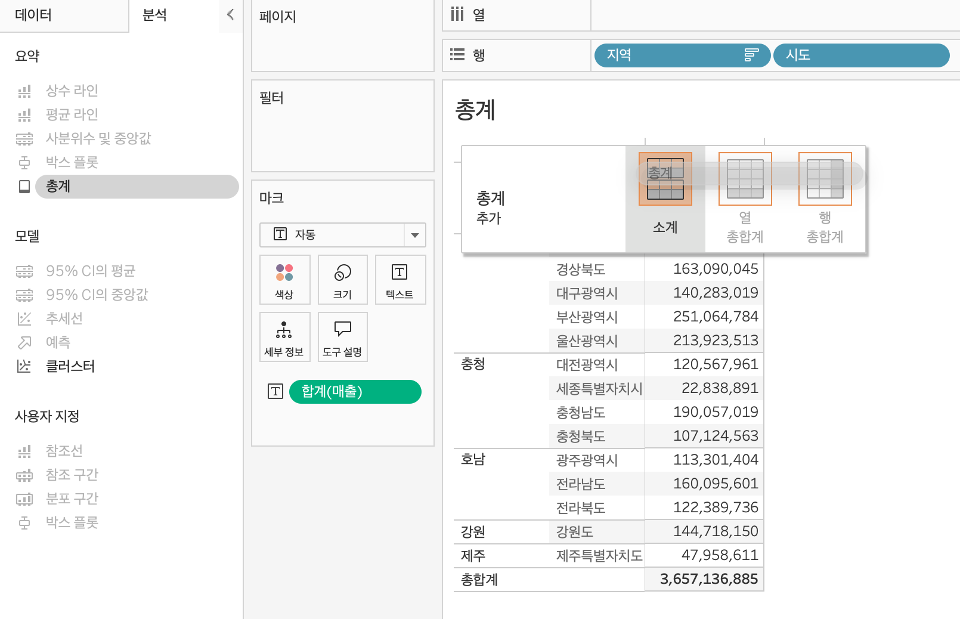This screenshot has width=960, height=619.
Task: Click the 시도 pill on rows shelf
Action: pos(861,55)
